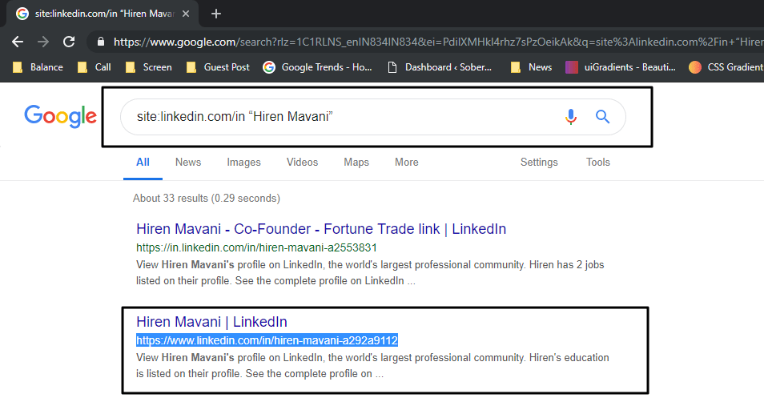Viewport: 764px width, 406px height.
Task: Reload the page with the refresh icon
Action: (69, 42)
